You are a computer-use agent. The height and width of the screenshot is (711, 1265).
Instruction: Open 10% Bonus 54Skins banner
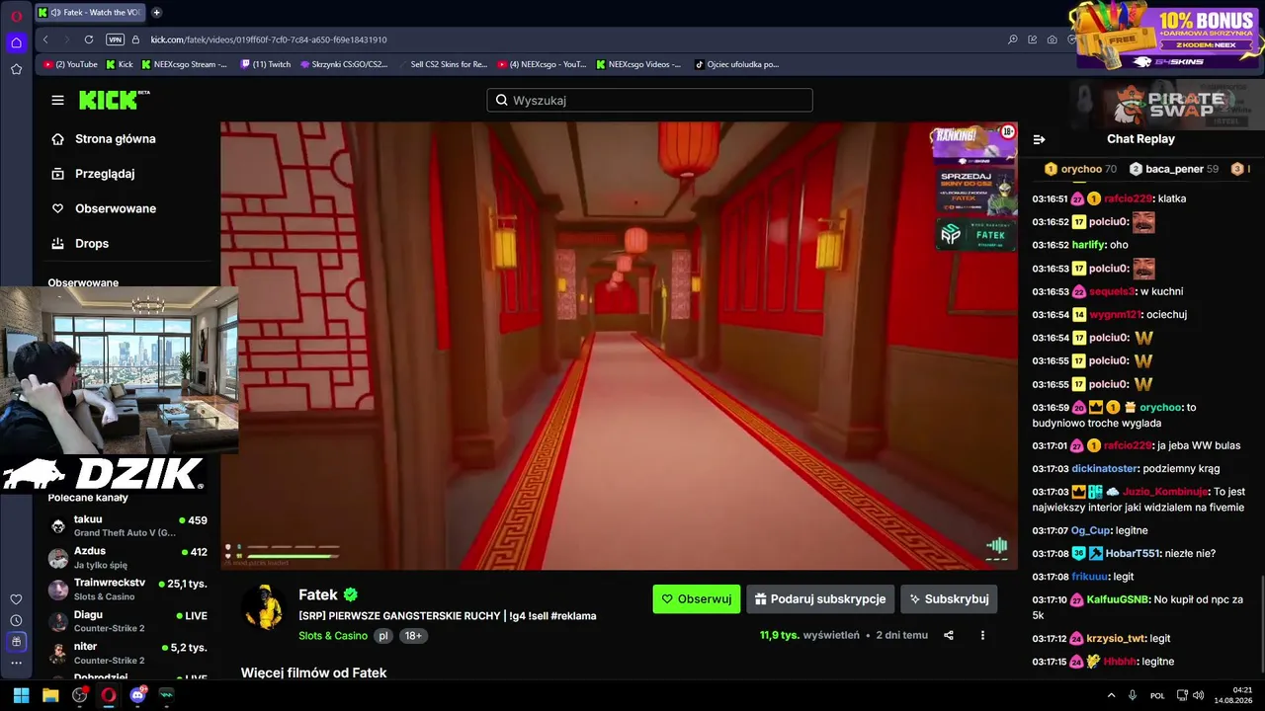point(1166,36)
